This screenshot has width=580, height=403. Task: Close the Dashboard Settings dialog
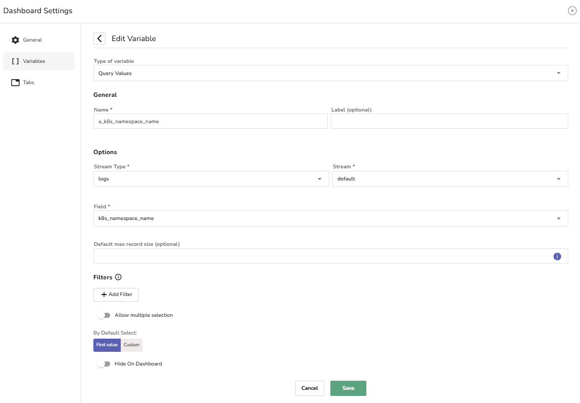pos(572,11)
